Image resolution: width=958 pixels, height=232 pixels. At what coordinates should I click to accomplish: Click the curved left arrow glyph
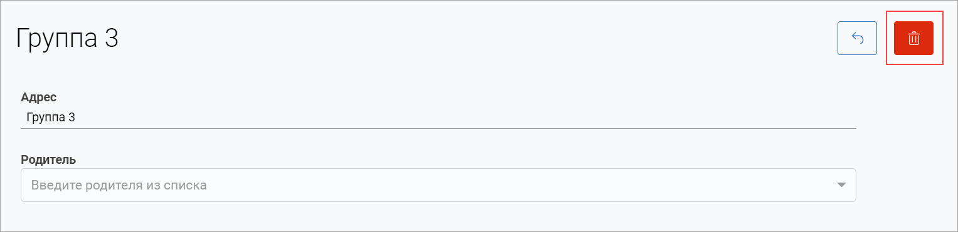pyautogui.click(x=857, y=38)
